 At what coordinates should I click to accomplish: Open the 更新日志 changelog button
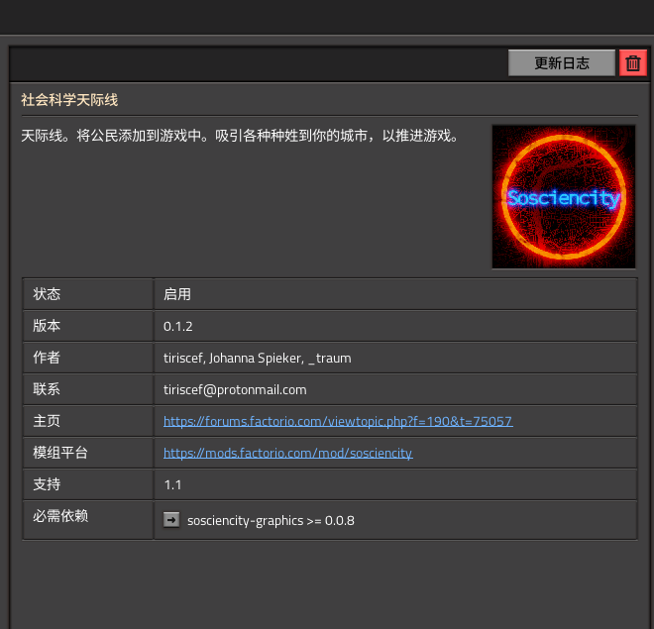[x=562, y=62]
